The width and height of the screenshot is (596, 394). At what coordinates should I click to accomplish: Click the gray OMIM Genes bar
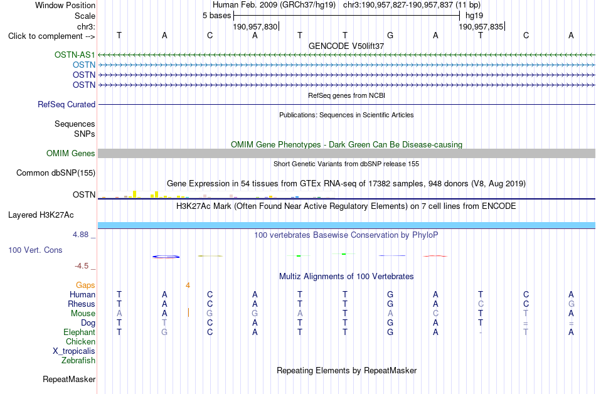tap(346, 154)
